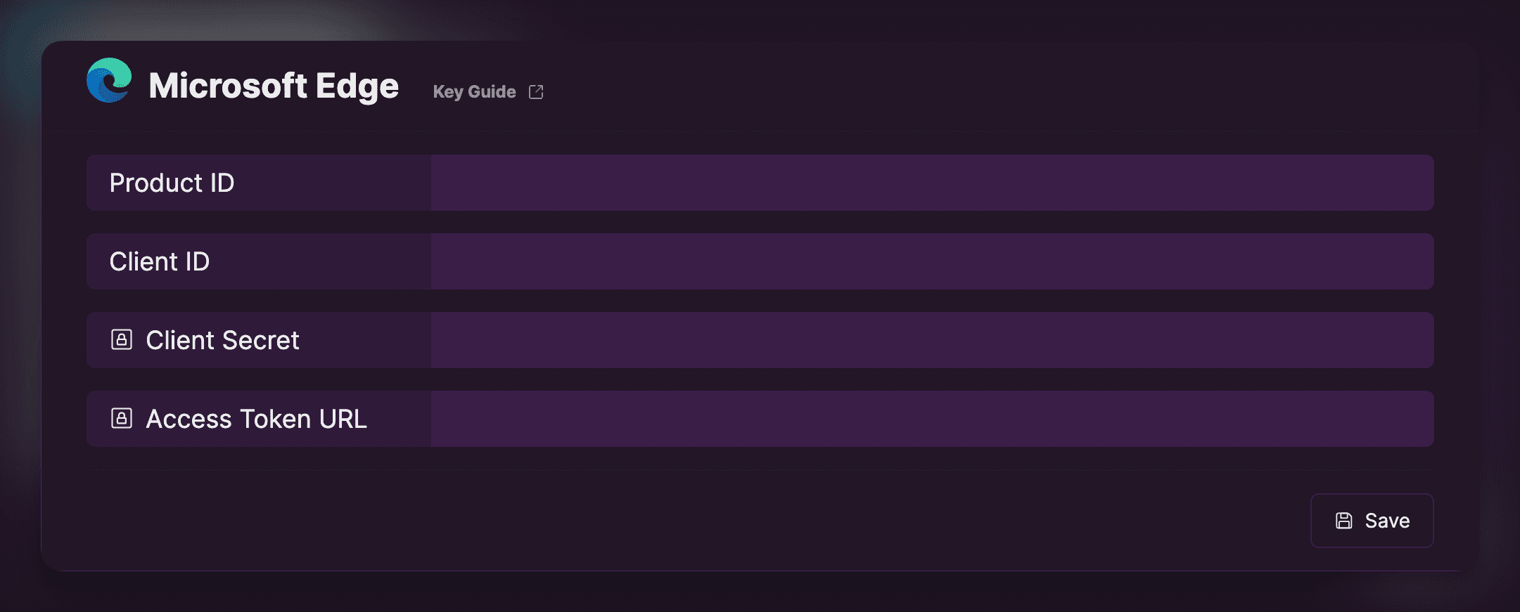Focus the Client ID input field
1520x612 pixels.
pos(932,261)
